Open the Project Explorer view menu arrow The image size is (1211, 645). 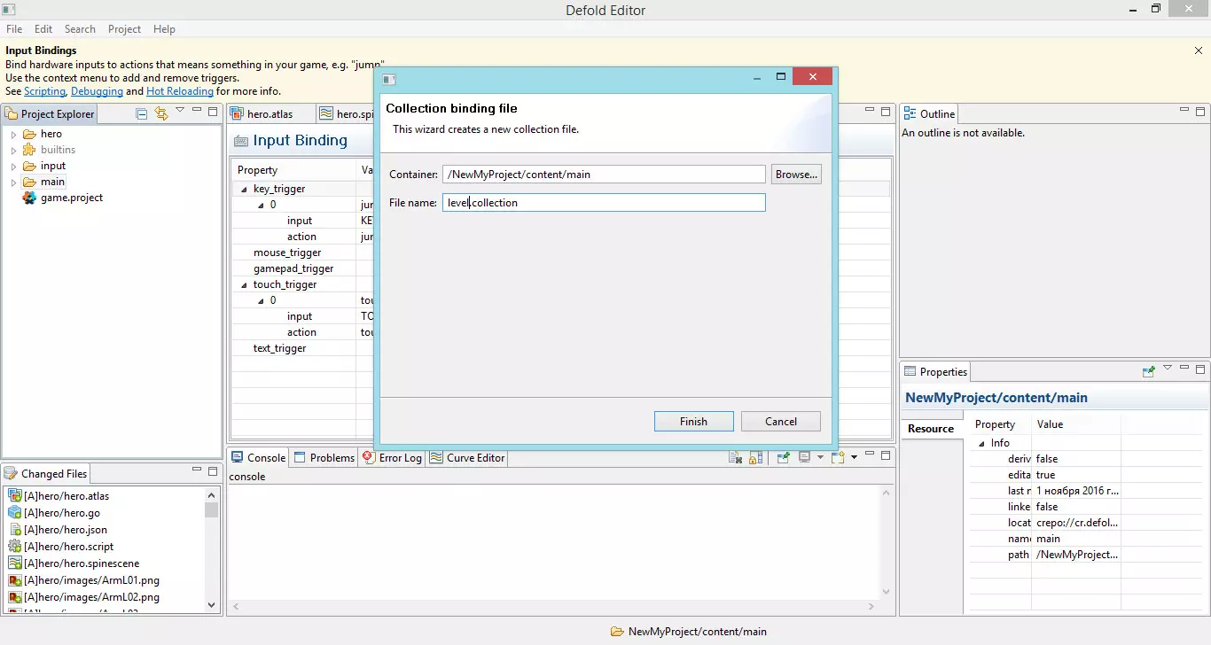180,112
